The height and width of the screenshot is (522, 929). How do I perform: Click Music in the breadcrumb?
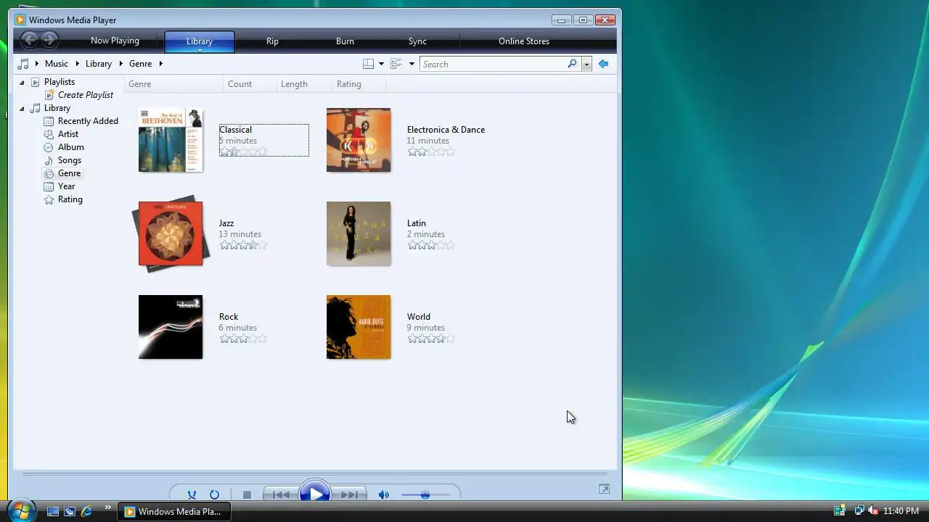click(x=56, y=64)
